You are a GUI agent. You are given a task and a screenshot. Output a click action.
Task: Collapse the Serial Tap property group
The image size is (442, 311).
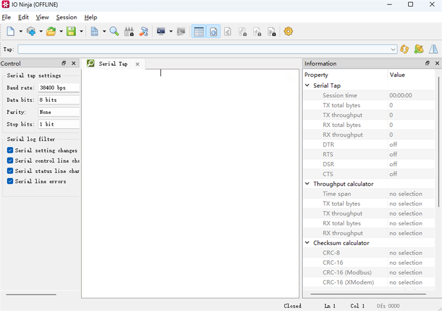(307, 85)
